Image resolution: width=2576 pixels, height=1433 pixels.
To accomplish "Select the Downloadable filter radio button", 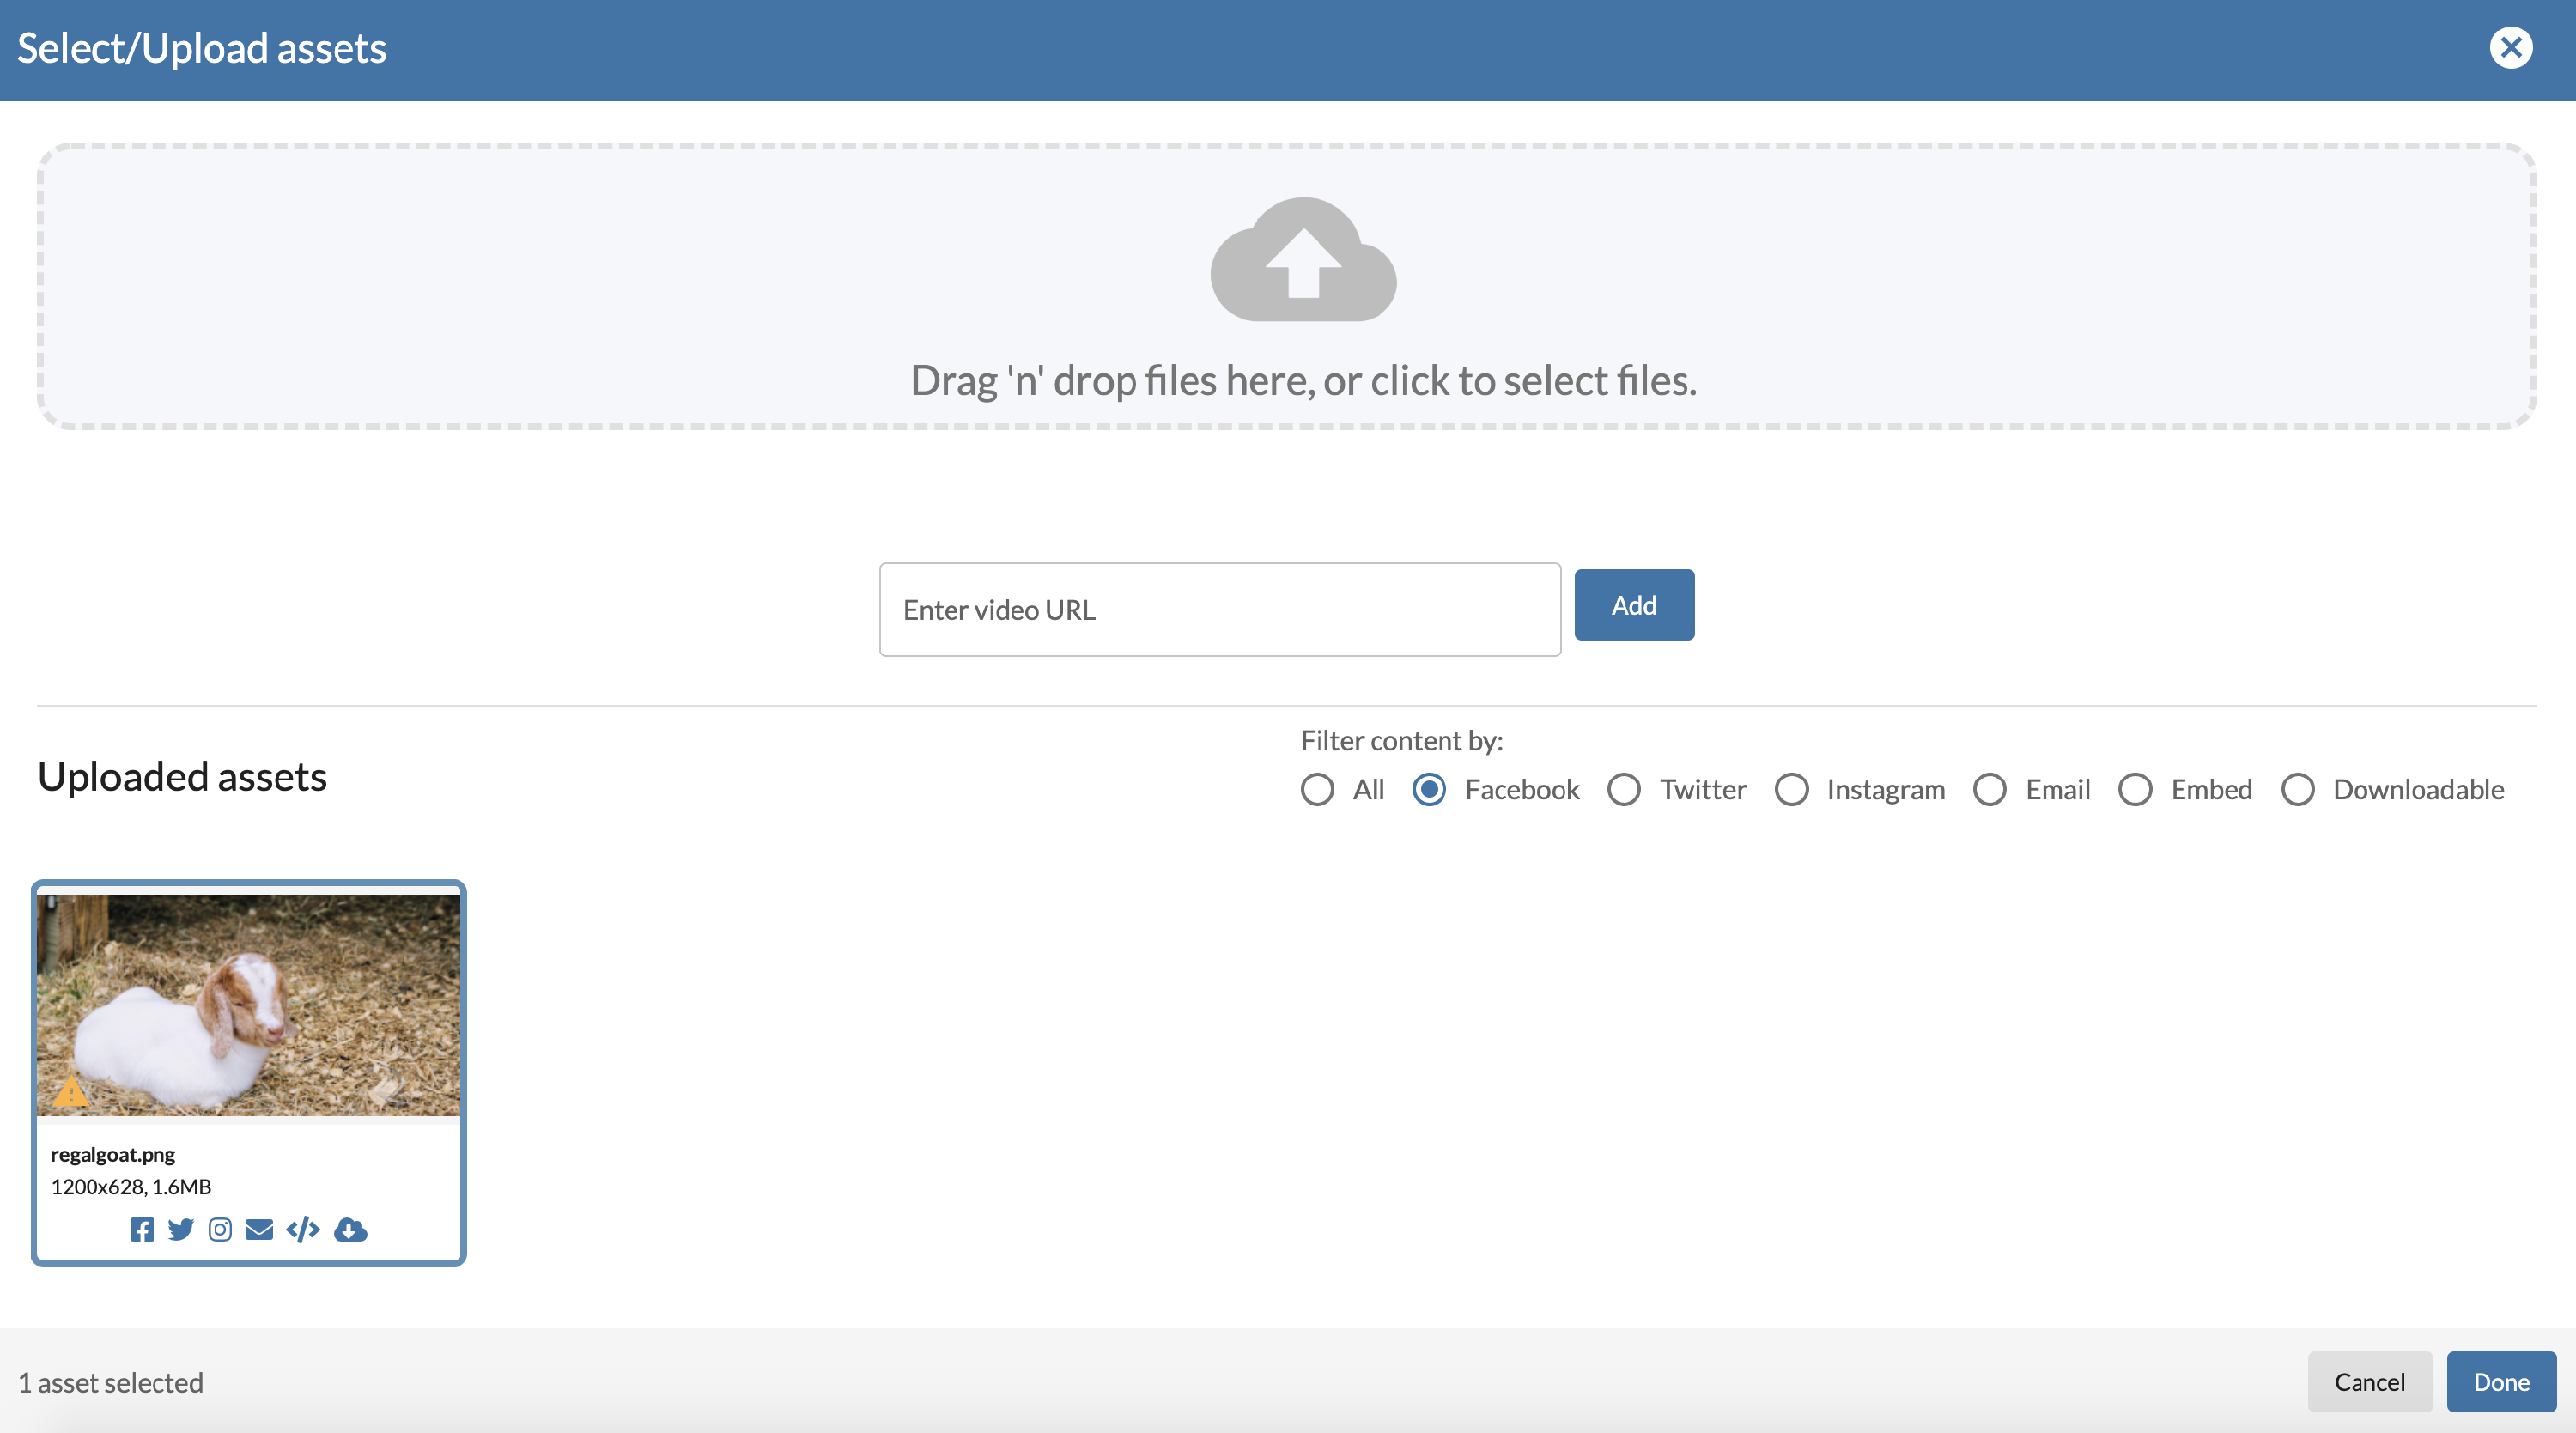I will coord(2297,789).
